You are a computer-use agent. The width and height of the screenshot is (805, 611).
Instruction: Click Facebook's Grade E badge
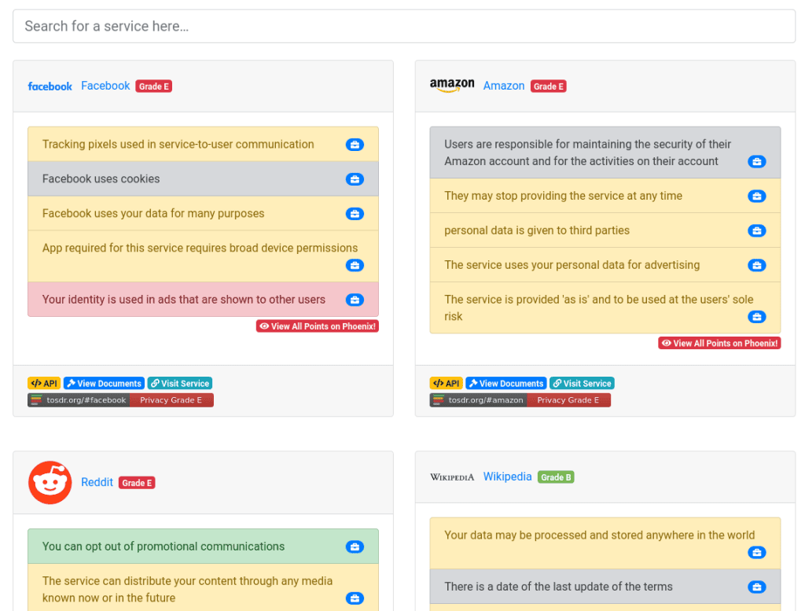click(153, 86)
